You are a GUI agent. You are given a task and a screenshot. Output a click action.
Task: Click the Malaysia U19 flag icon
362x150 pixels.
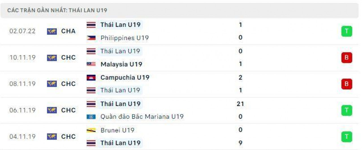click(x=91, y=64)
